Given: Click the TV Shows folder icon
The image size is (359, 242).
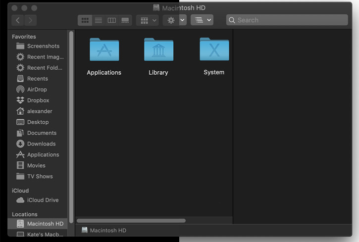Looking at the screenshot, I should (x=20, y=176).
